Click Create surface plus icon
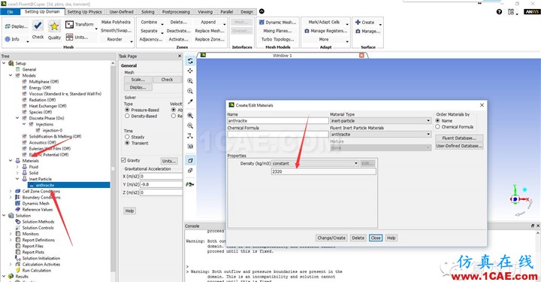 click(358, 22)
